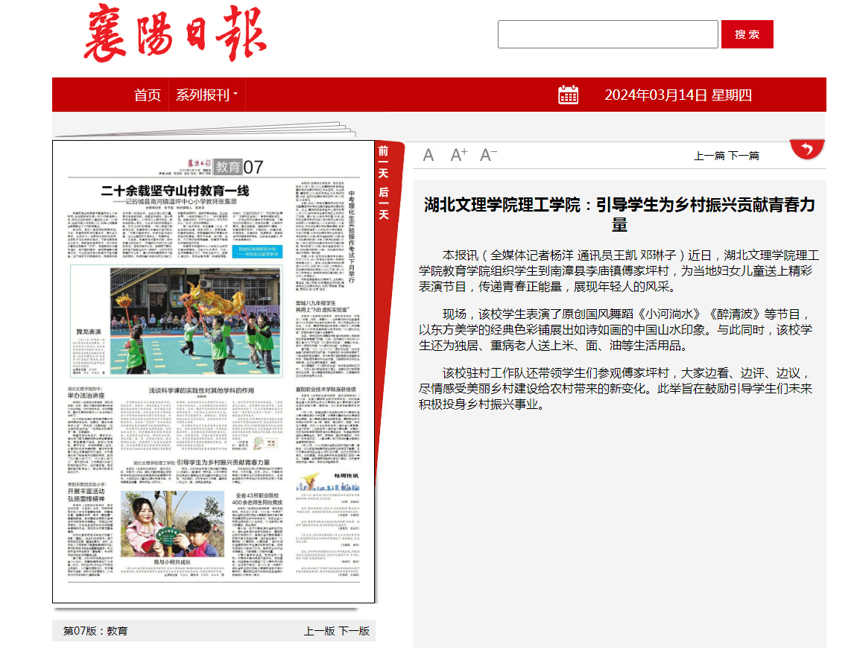The height and width of the screenshot is (660, 854).
Task: Open article 全省43所职业院校 on page
Action: [258, 499]
